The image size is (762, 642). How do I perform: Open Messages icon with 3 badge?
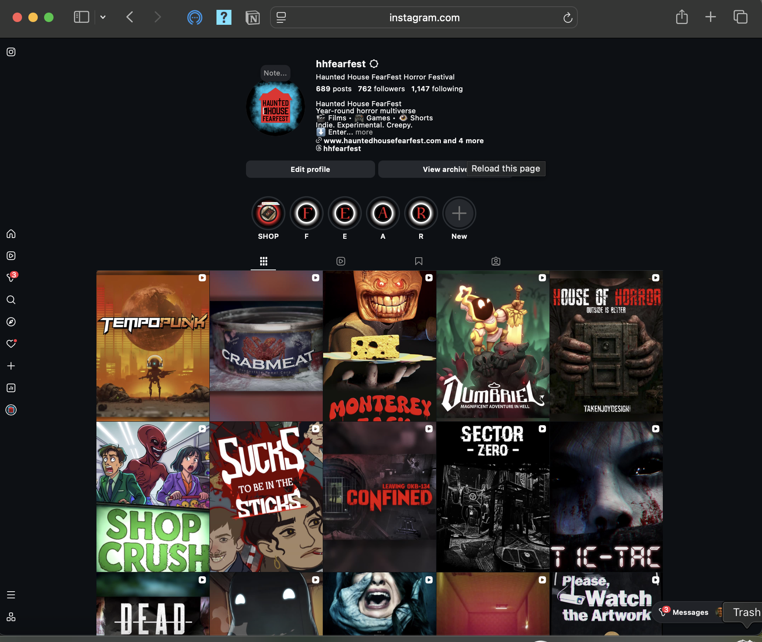[11, 278]
